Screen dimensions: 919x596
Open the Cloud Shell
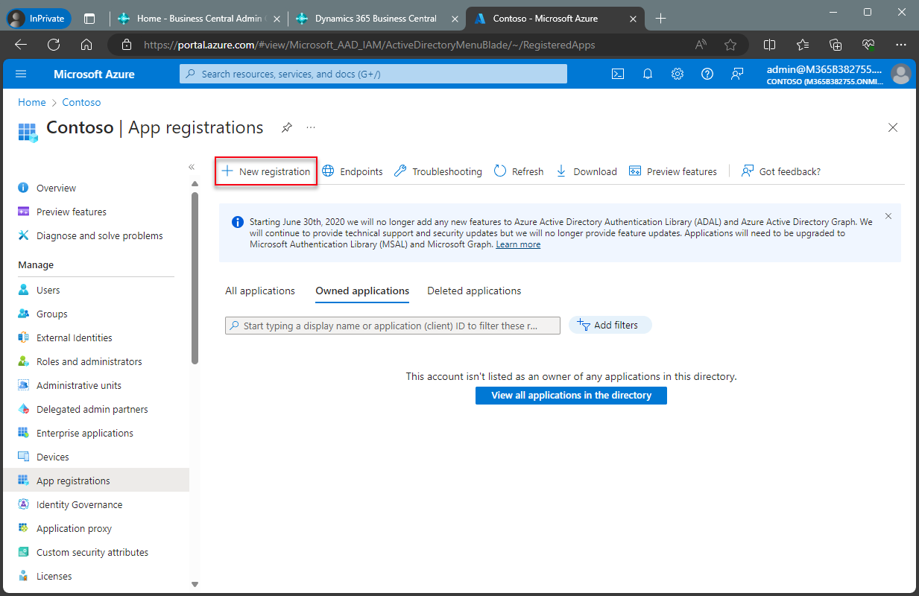pyautogui.click(x=617, y=74)
